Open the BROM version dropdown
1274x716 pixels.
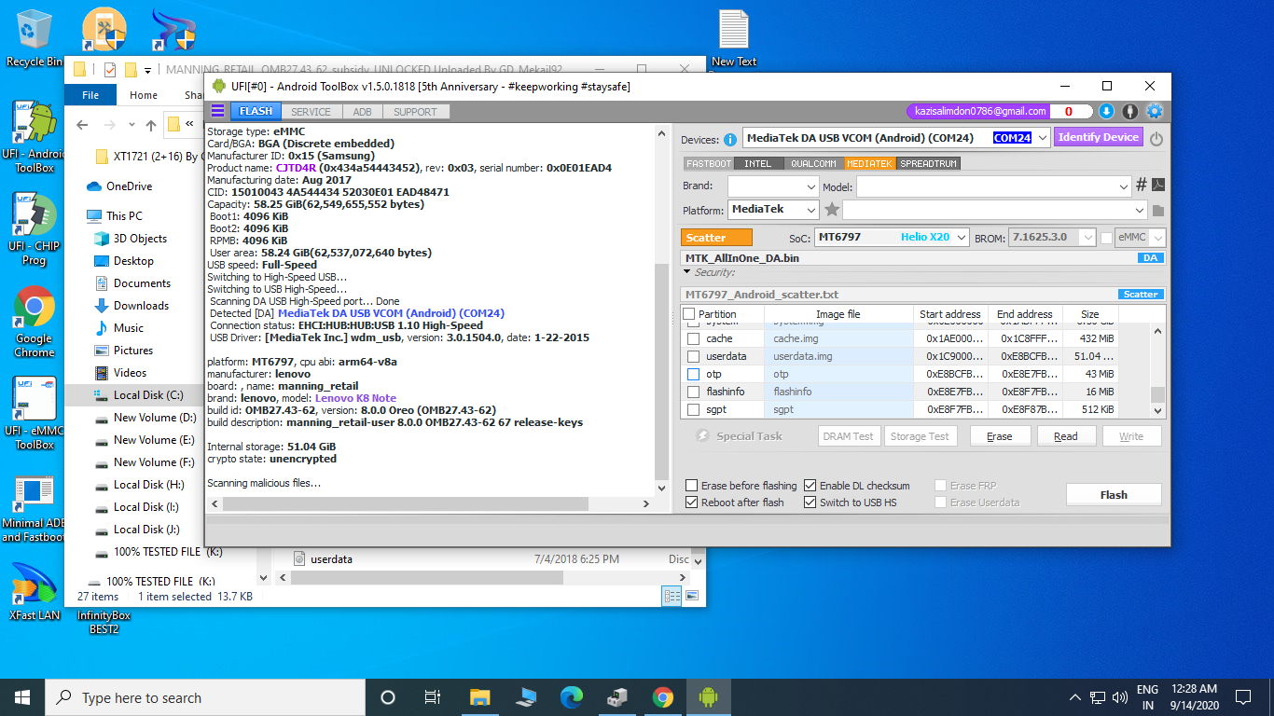tap(1089, 238)
